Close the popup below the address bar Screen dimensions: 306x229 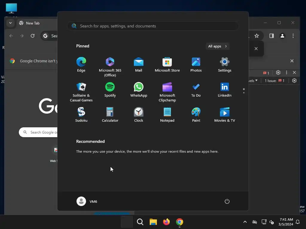point(256,49)
